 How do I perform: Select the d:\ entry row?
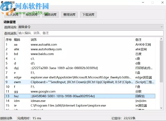[80, 63]
